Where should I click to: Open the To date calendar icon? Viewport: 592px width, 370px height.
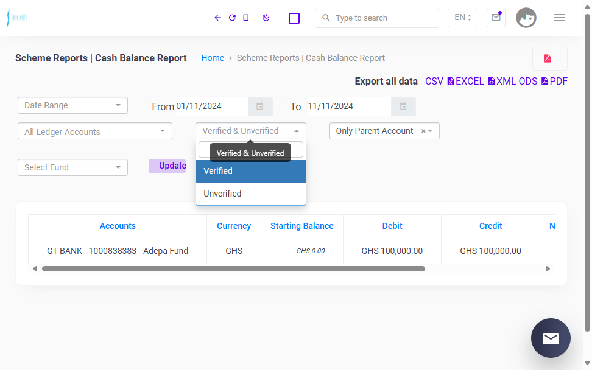(x=403, y=106)
